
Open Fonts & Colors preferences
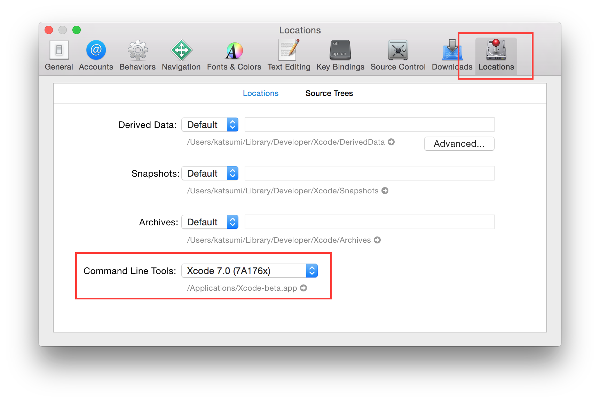pos(234,56)
